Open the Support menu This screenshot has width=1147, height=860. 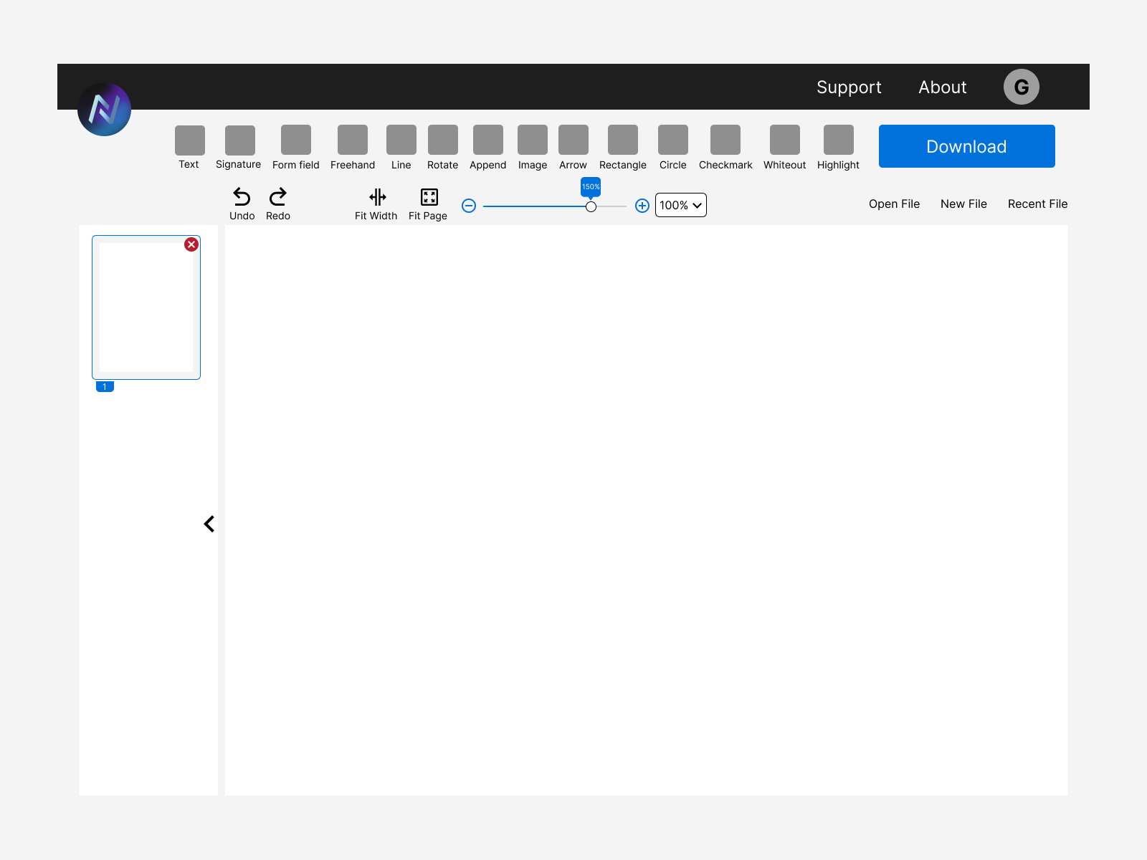[x=849, y=87]
